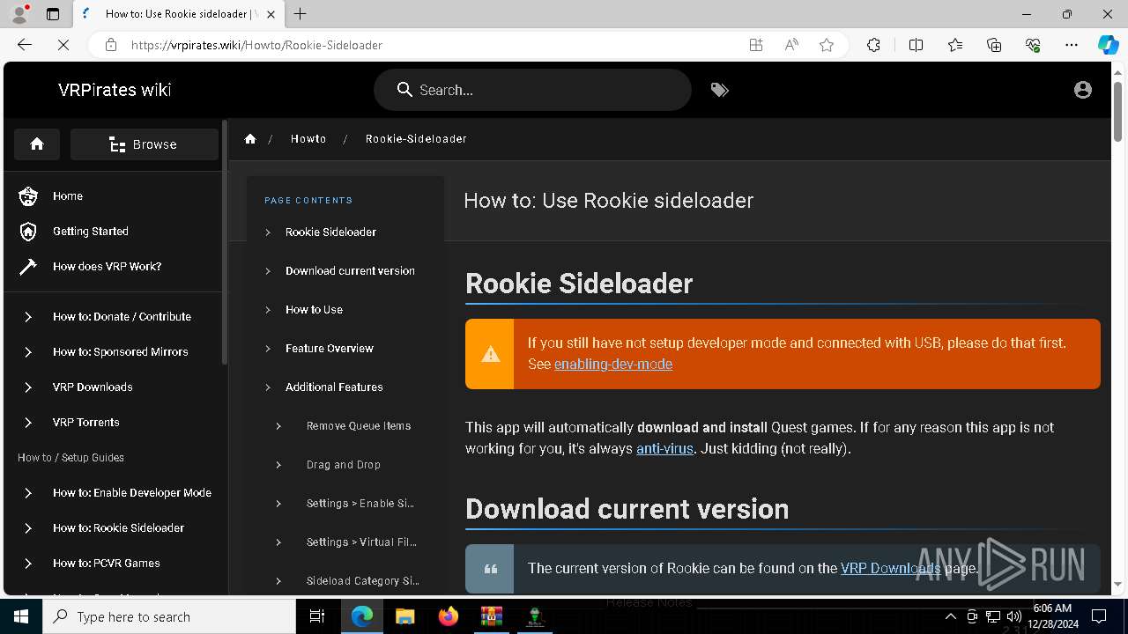The image size is (1128, 634).
Task: Follow the anti-virus link
Action: (664, 449)
